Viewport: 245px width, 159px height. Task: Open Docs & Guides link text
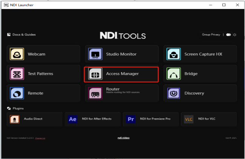click(24, 35)
